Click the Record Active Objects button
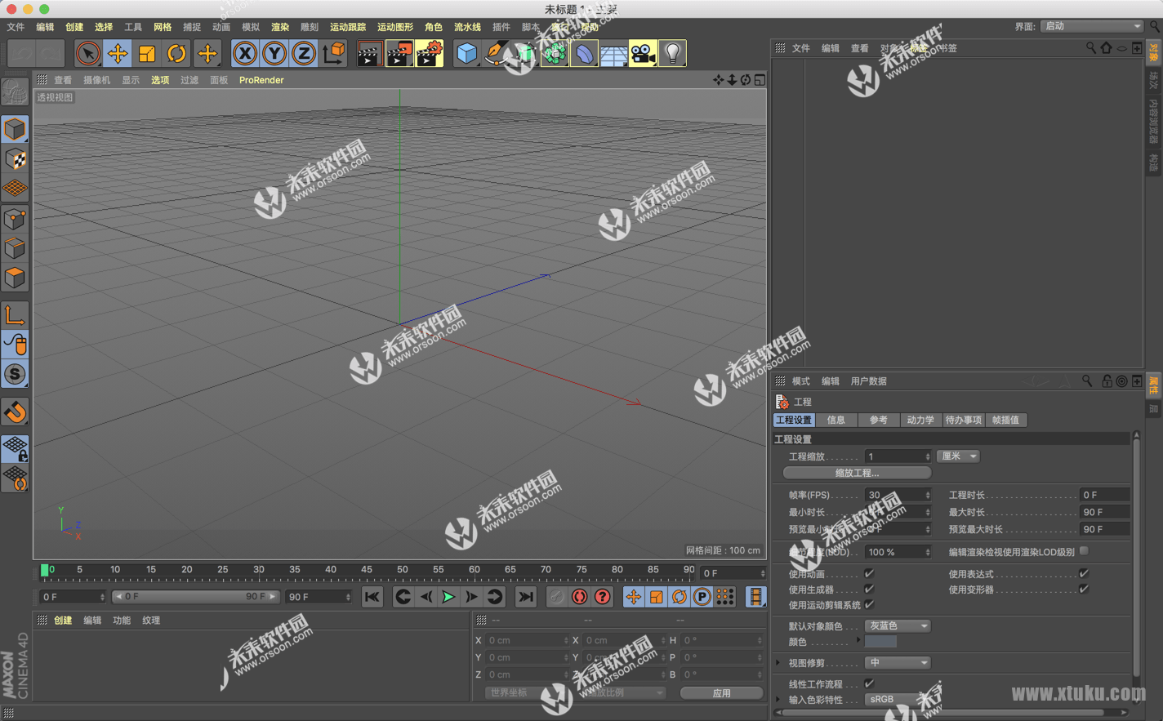Image resolution: width=1163 pixels, height=721 pixels. [556, 597]
